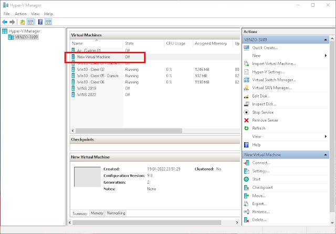Screen dimensions: 336x234
Task: Click the Virtual Switch Manager... action link
Action: 274,80
